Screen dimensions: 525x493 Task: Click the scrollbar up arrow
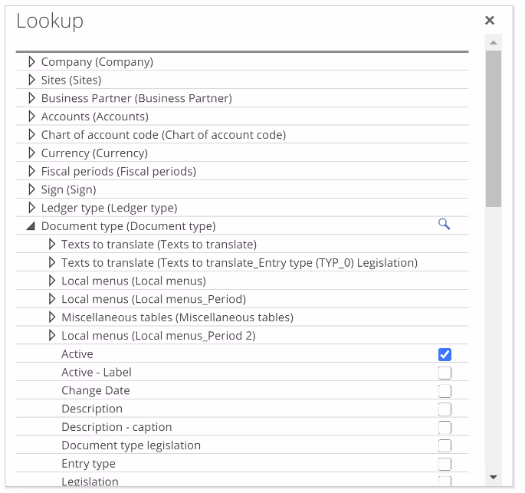pos(494,42)
